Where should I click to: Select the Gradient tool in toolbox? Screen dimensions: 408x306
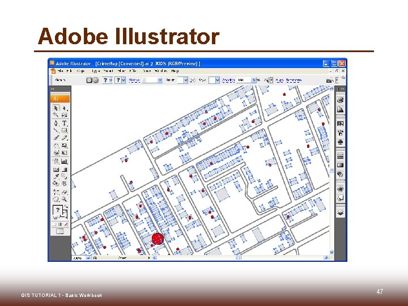click(64, 169)
